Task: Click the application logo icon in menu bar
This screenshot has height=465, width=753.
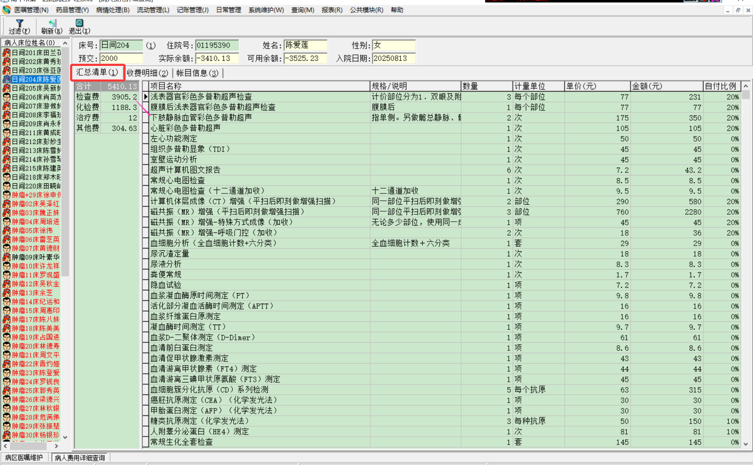Action: (6, 10)
